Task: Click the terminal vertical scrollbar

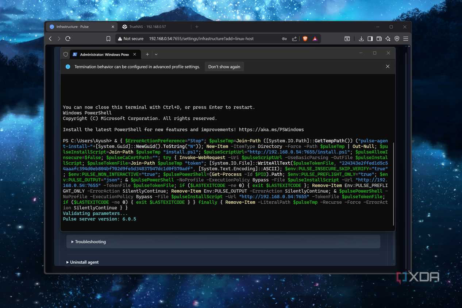Action: tap(393, 184)
